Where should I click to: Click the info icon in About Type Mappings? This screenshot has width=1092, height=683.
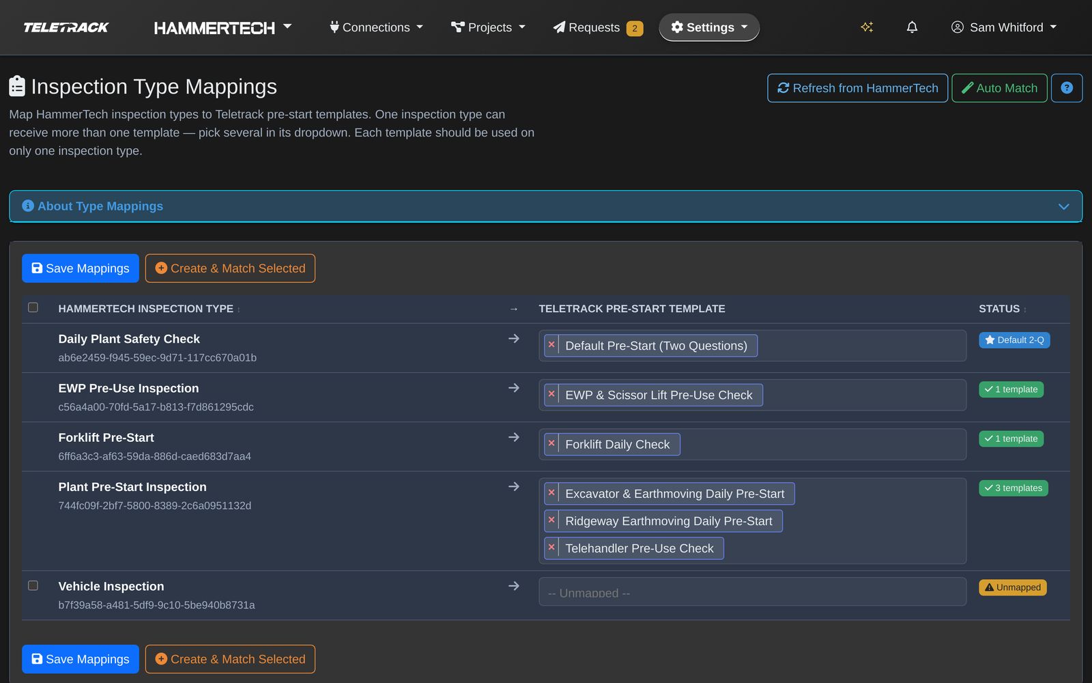click(28, 206)
